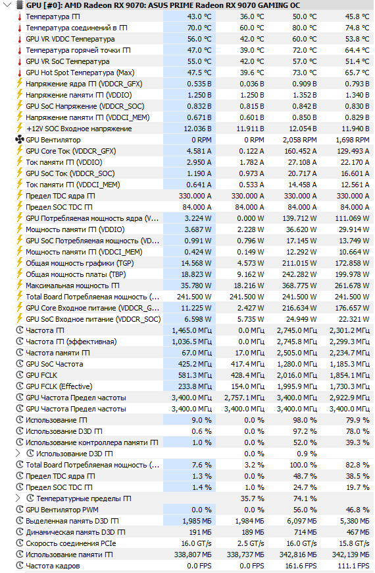Select the GPU Вентилятор row label
Viewport: 375px width, 573px height.
click(x=53, y=140)
